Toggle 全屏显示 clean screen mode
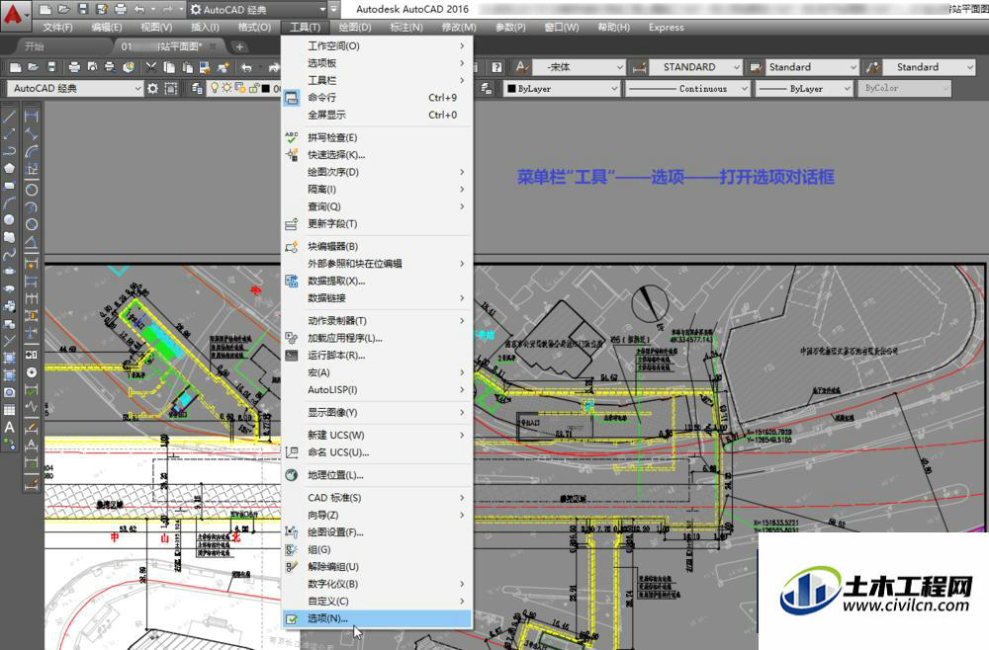Viewport: 989px width, 650px height. point(377,115)
